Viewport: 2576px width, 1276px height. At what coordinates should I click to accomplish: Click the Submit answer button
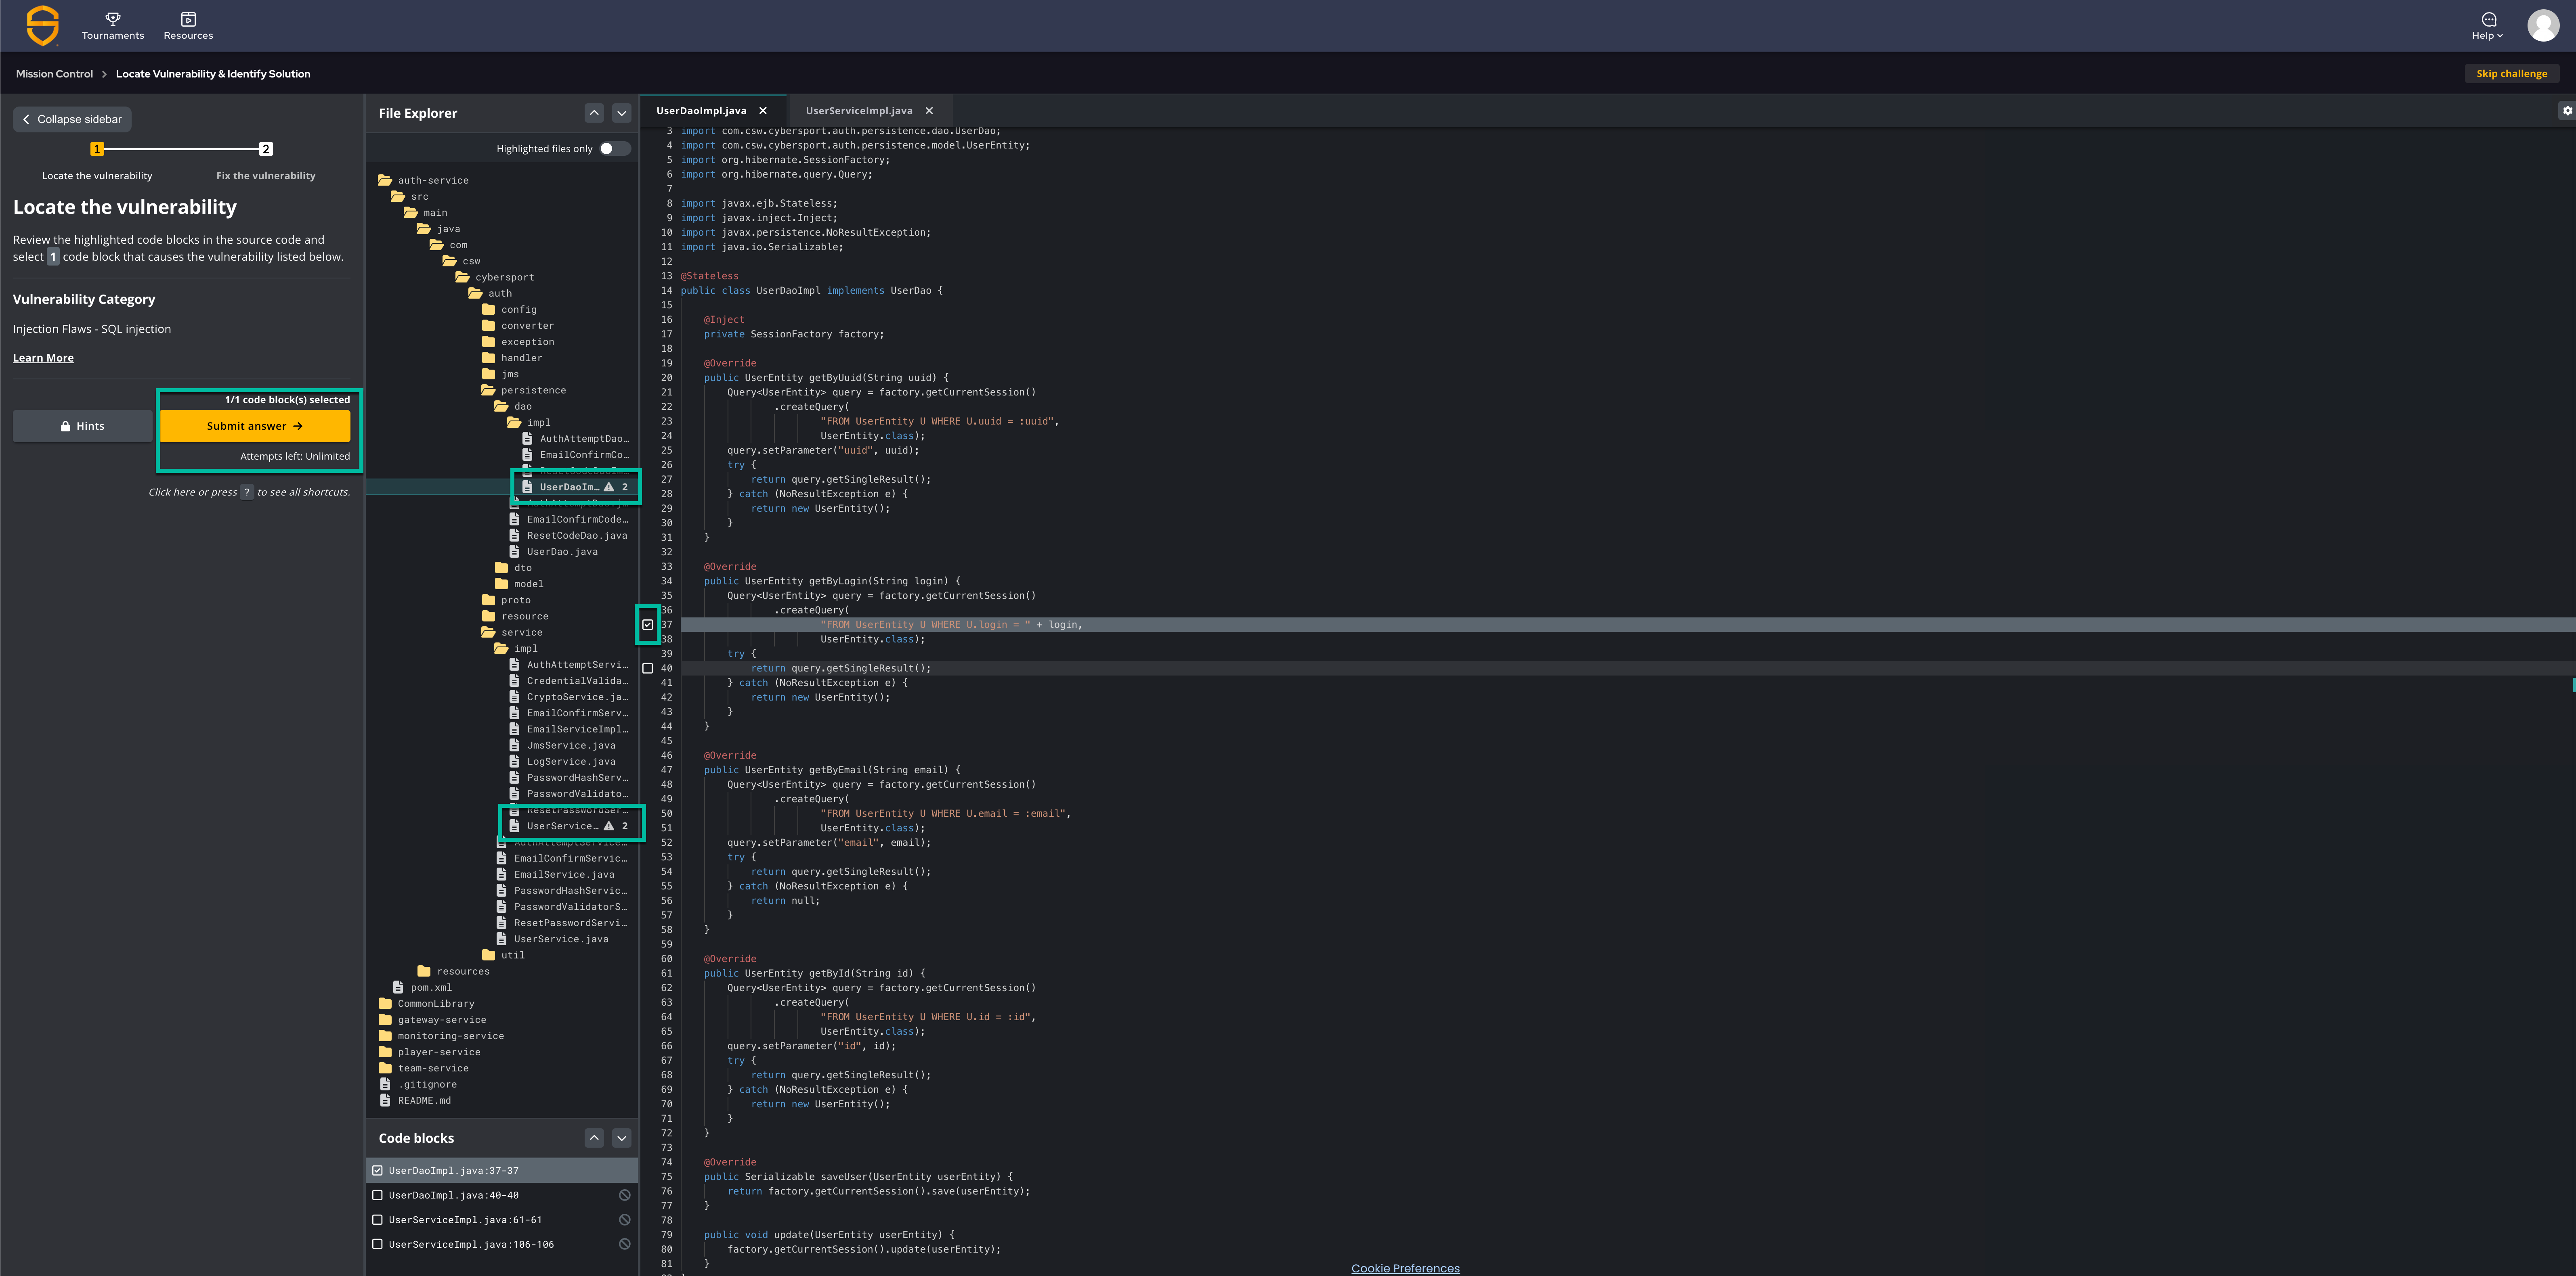(255, 426)
